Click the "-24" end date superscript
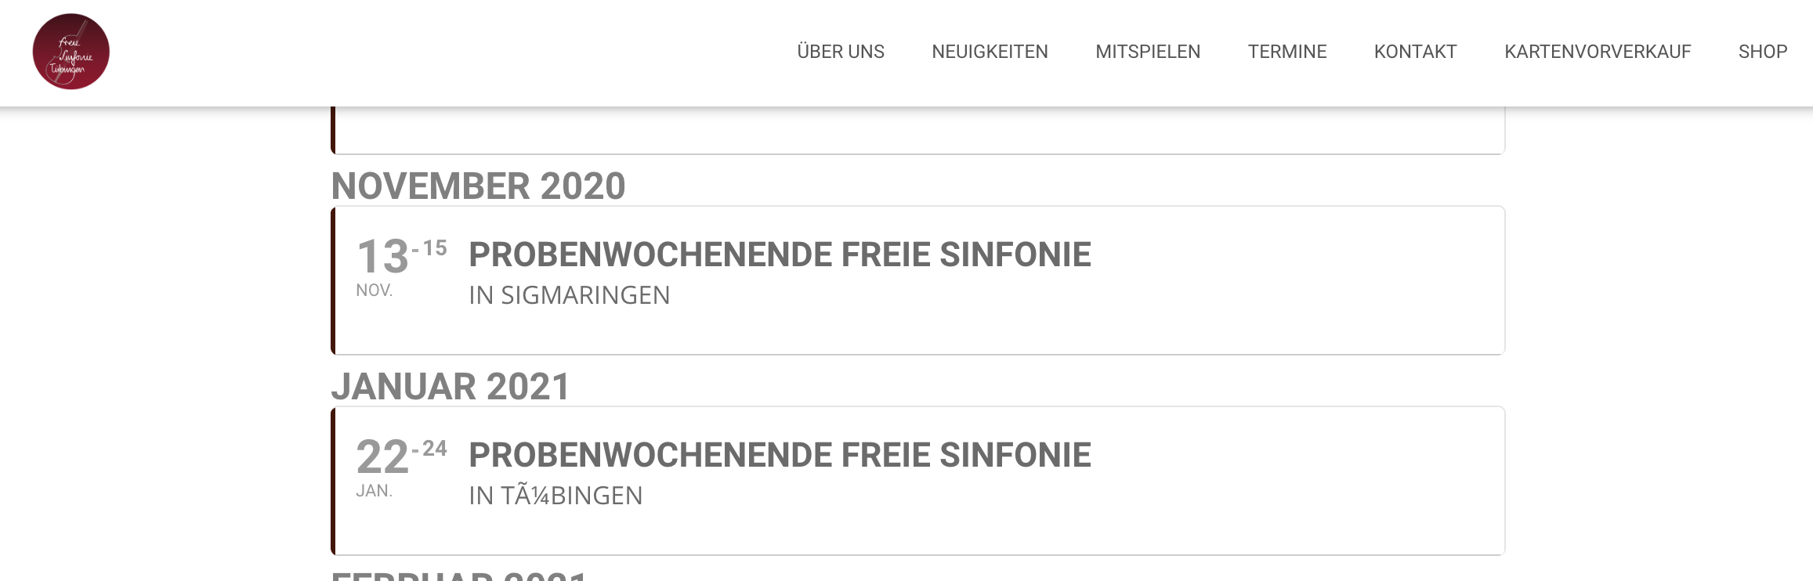1813x581 pixels. pos(430,449)
